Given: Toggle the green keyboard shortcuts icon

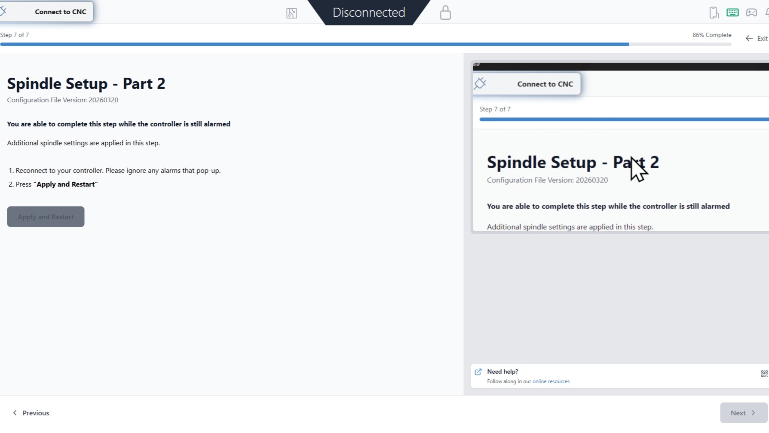Looking at the screenshot, I should click(x=732, y=12).
